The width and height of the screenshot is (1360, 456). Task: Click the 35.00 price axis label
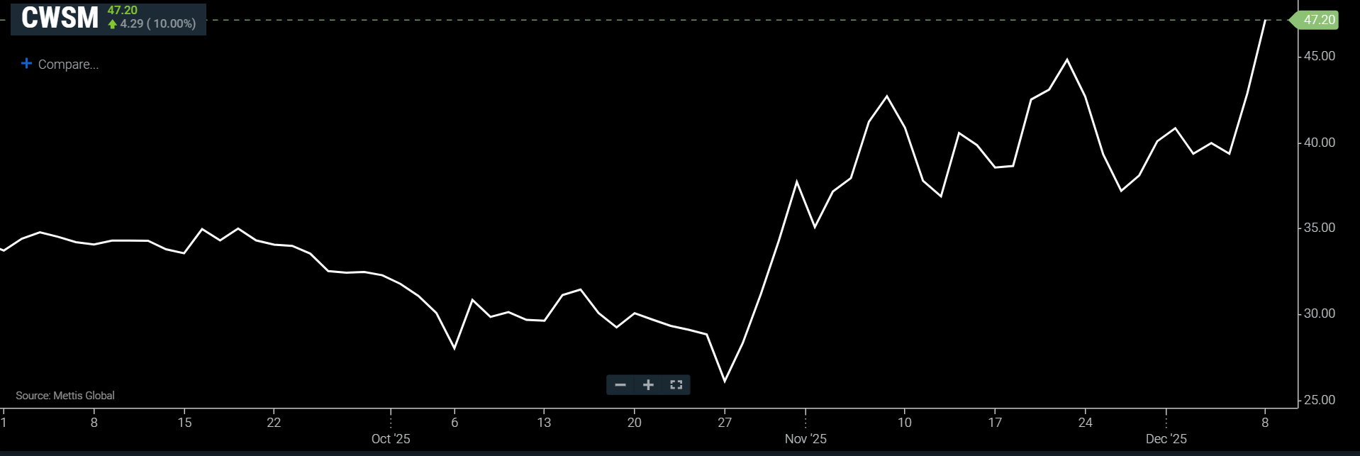pyautogui.click(x=1319, y=228)
